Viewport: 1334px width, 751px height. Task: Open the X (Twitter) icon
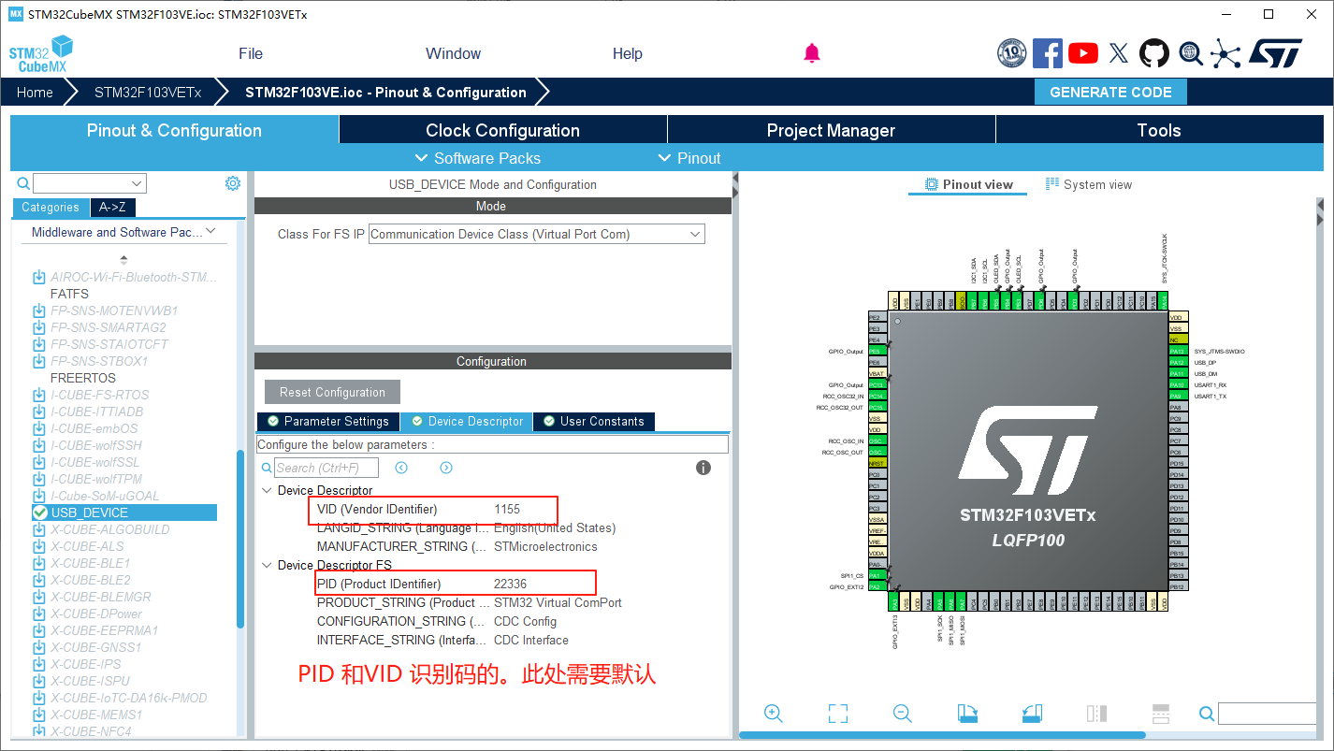(x=1119, y=53)
